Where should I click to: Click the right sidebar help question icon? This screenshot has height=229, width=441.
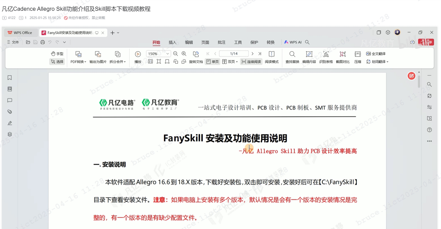click(429, 130)
